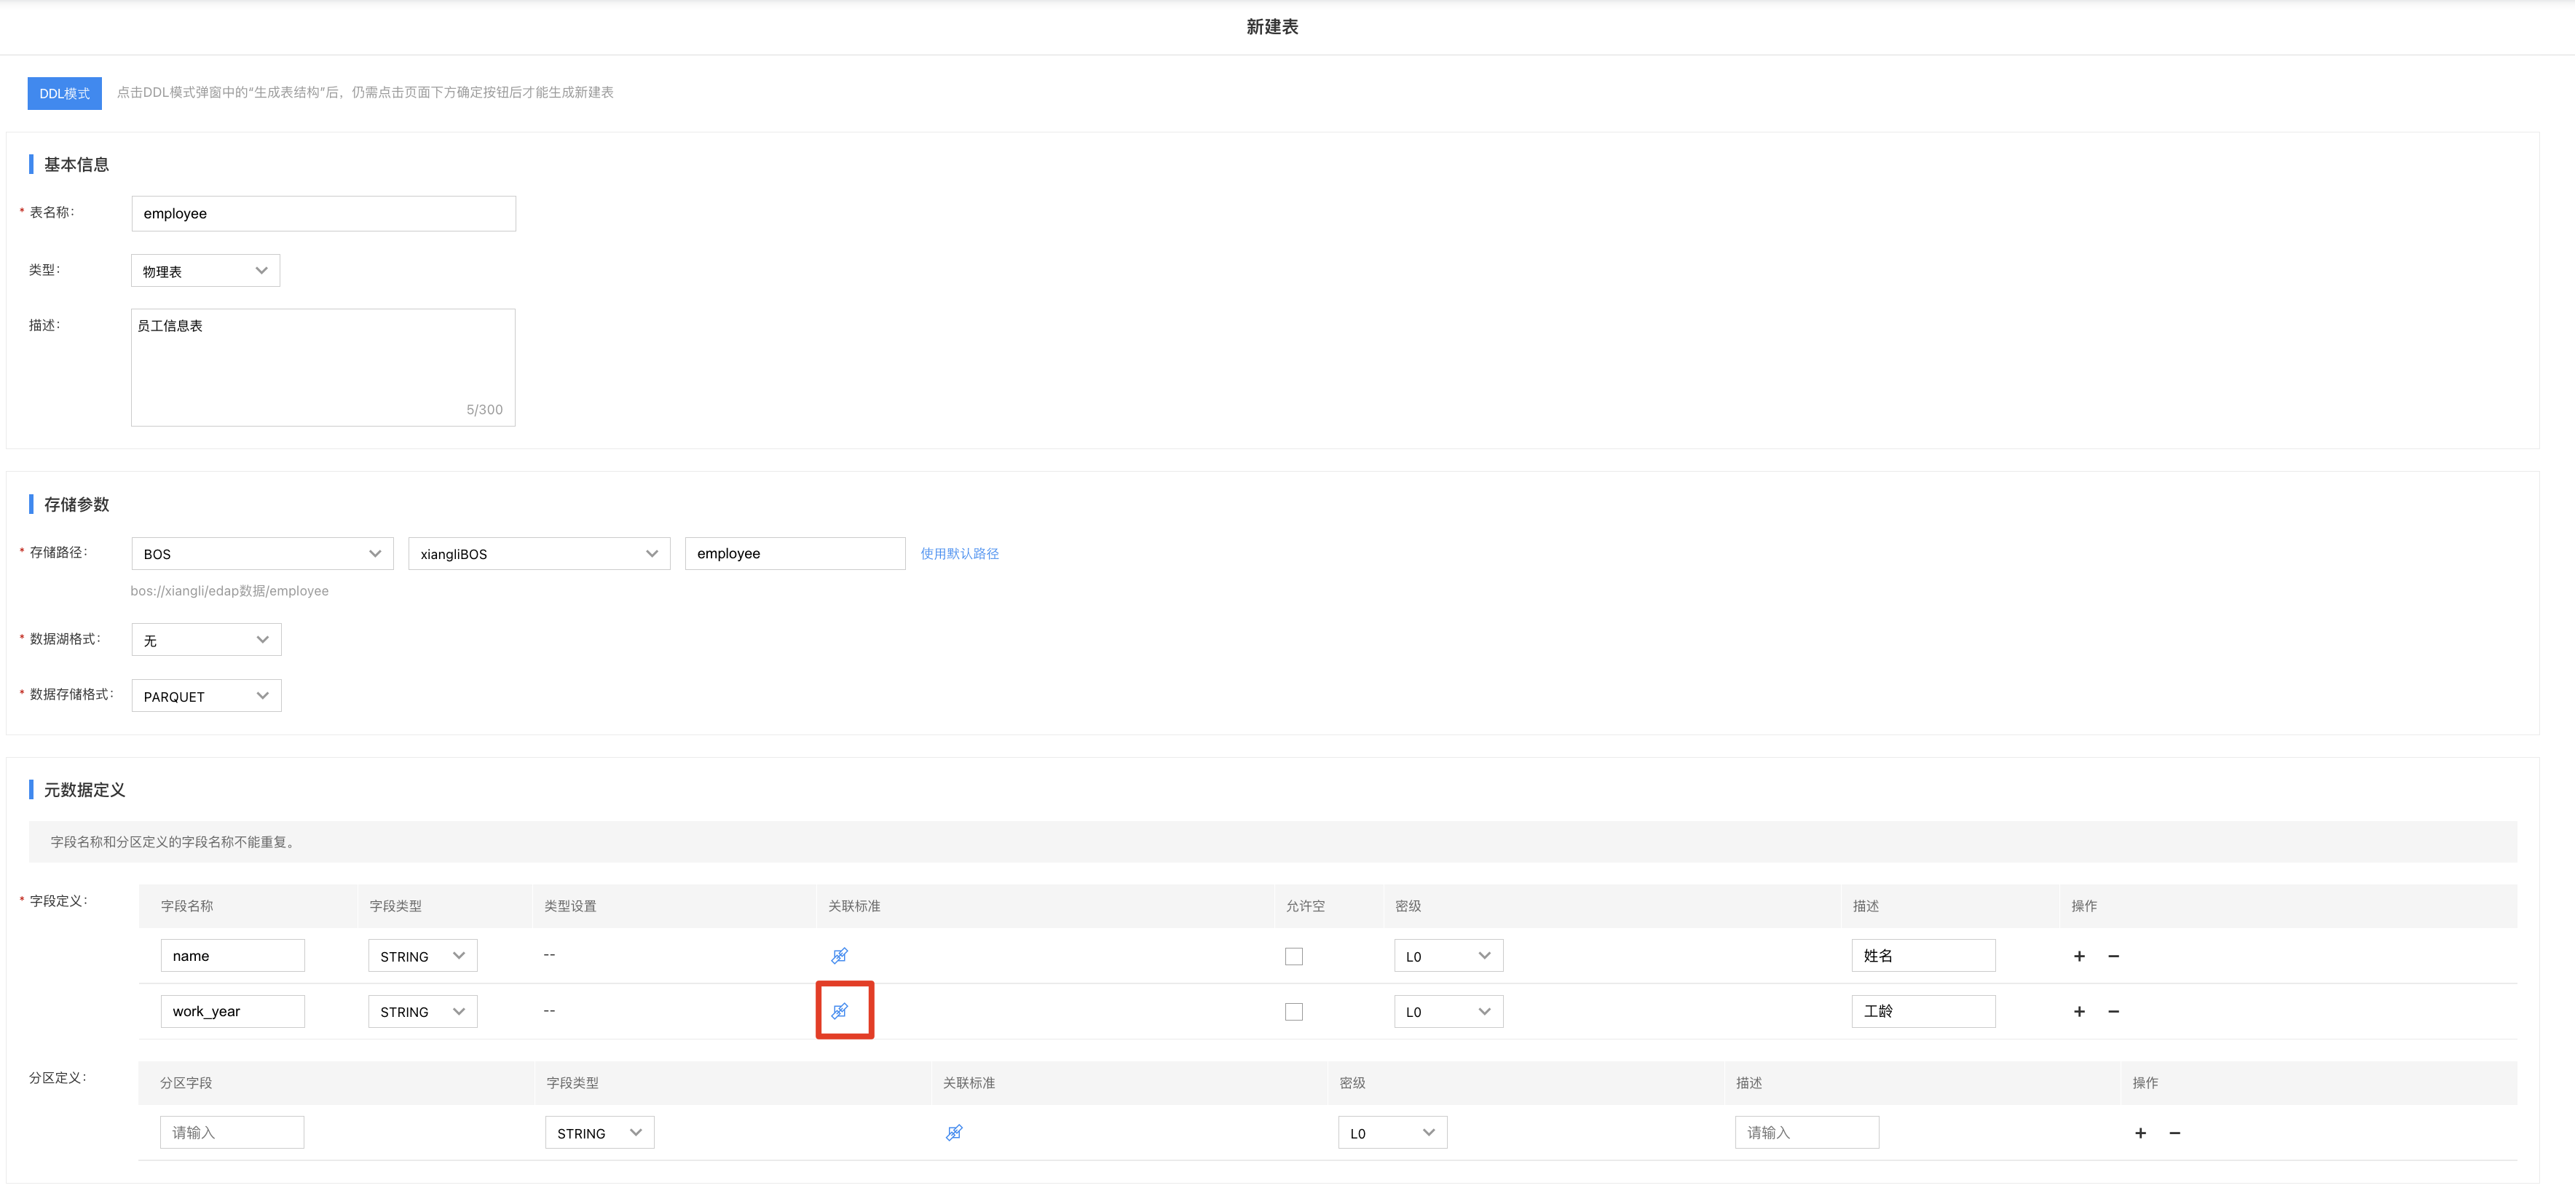The width and height of the screenshot is (2575, 1204).
Task: Remove the partition field row
Action: (2174, 1133)
